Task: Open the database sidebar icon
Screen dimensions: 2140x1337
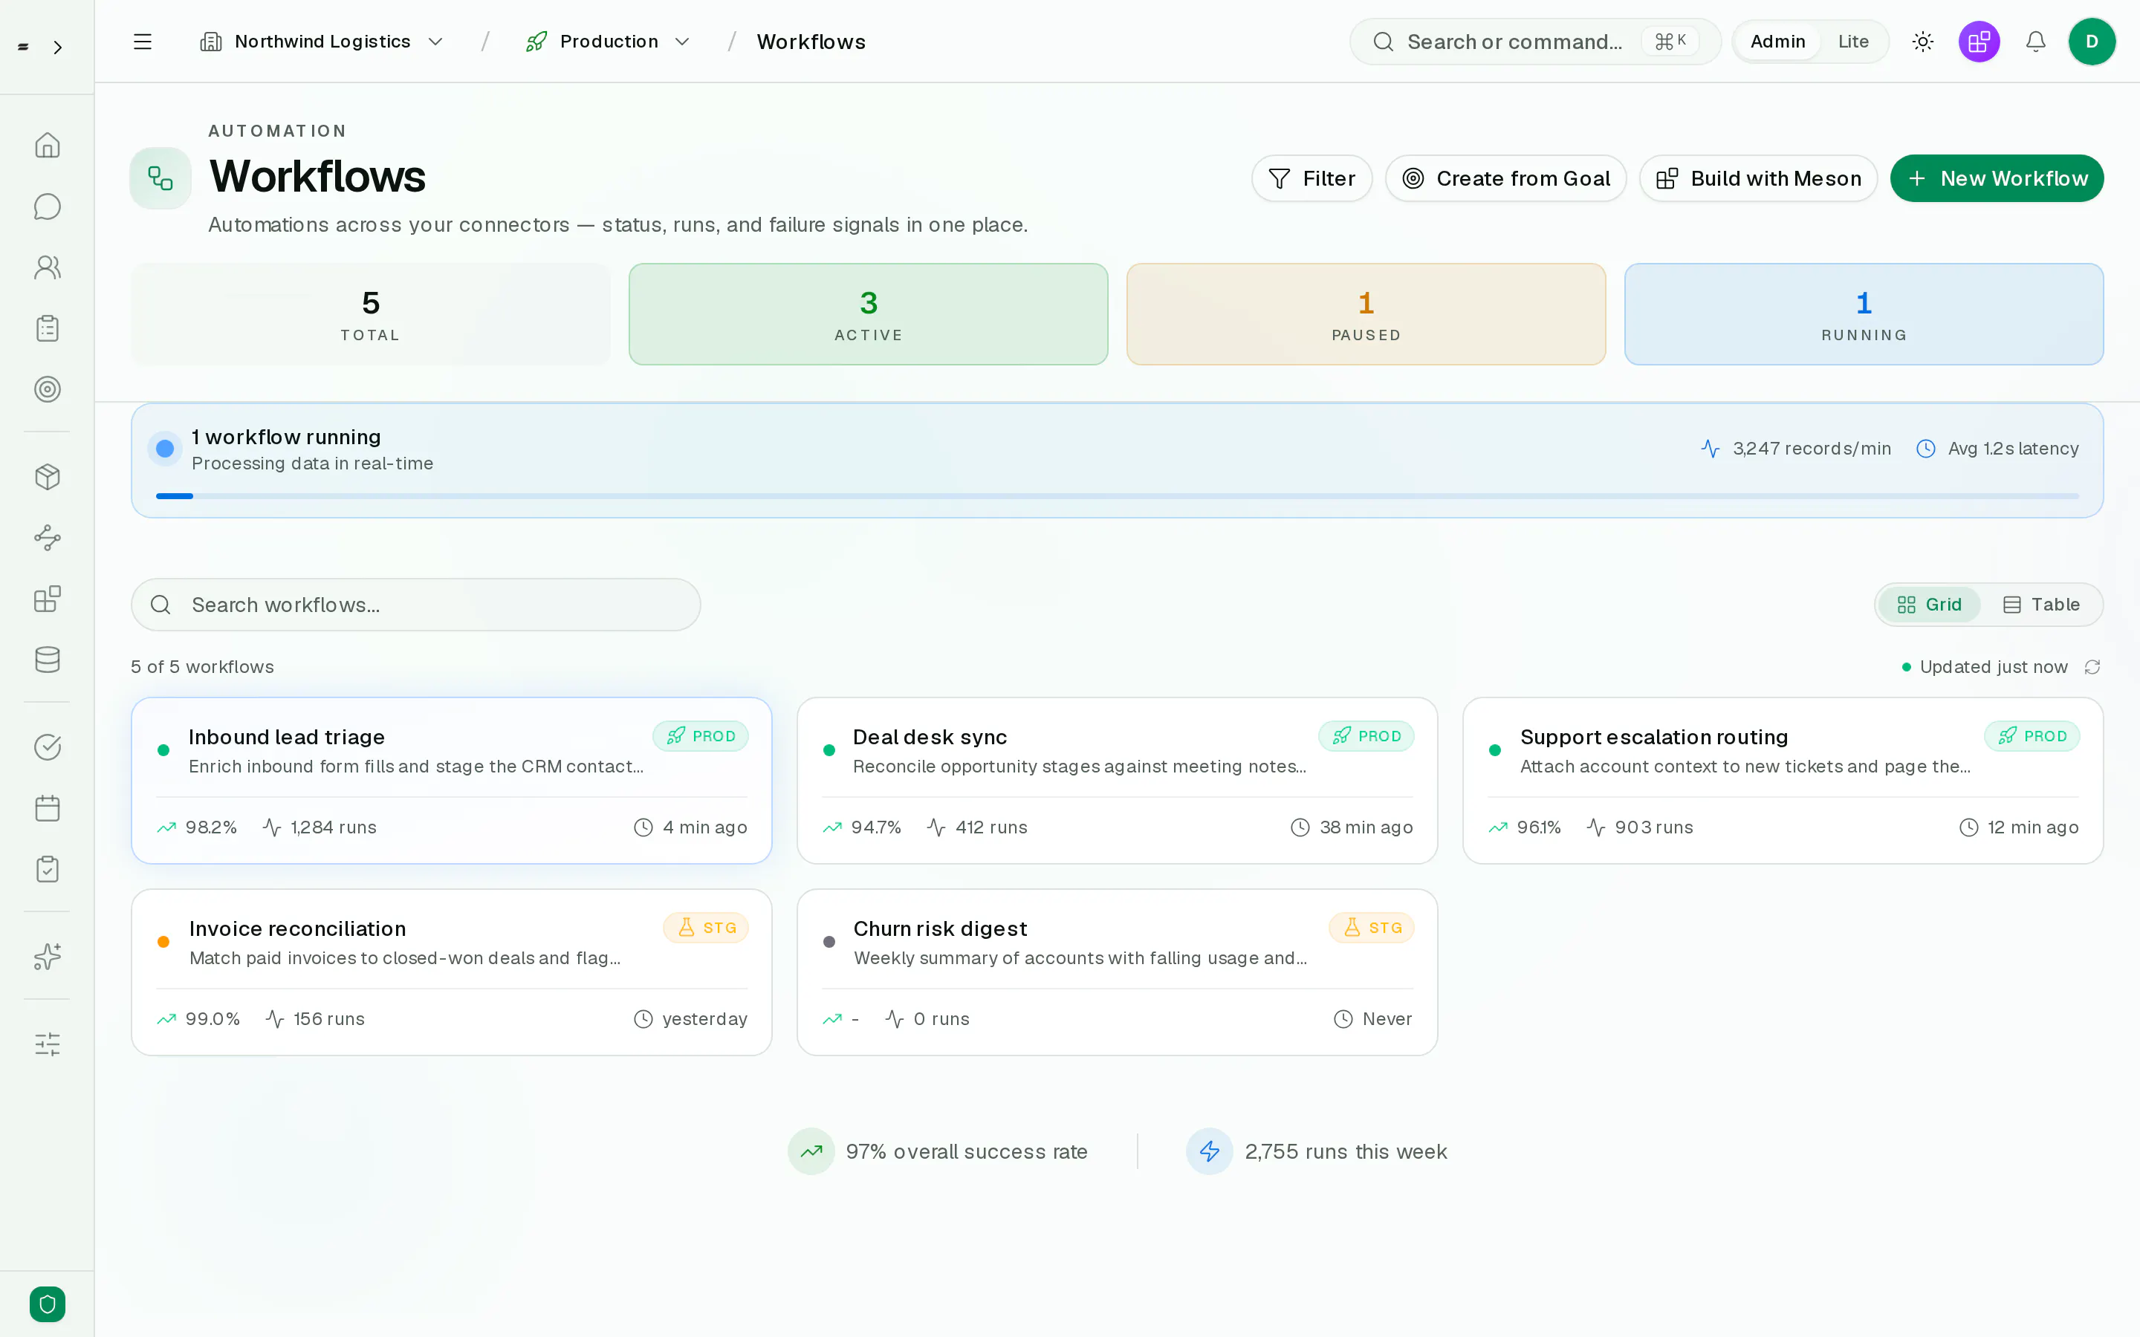Action: [x=47, y=660]
